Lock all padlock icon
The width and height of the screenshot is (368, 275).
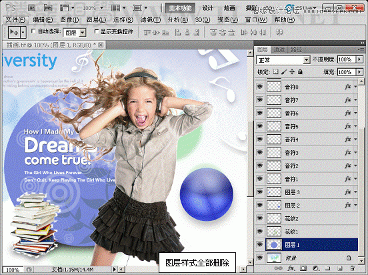300,71
